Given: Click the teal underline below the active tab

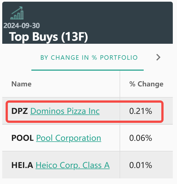Looking at the screenshot, I should (87, 70).
